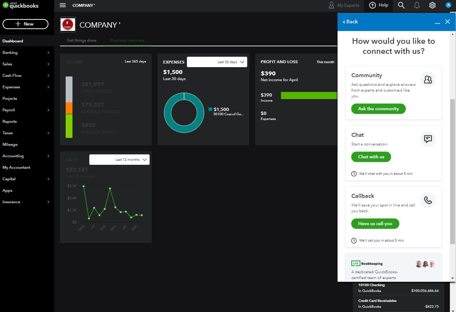
Task: Open the settings gear menu
Action: [432, 5]
